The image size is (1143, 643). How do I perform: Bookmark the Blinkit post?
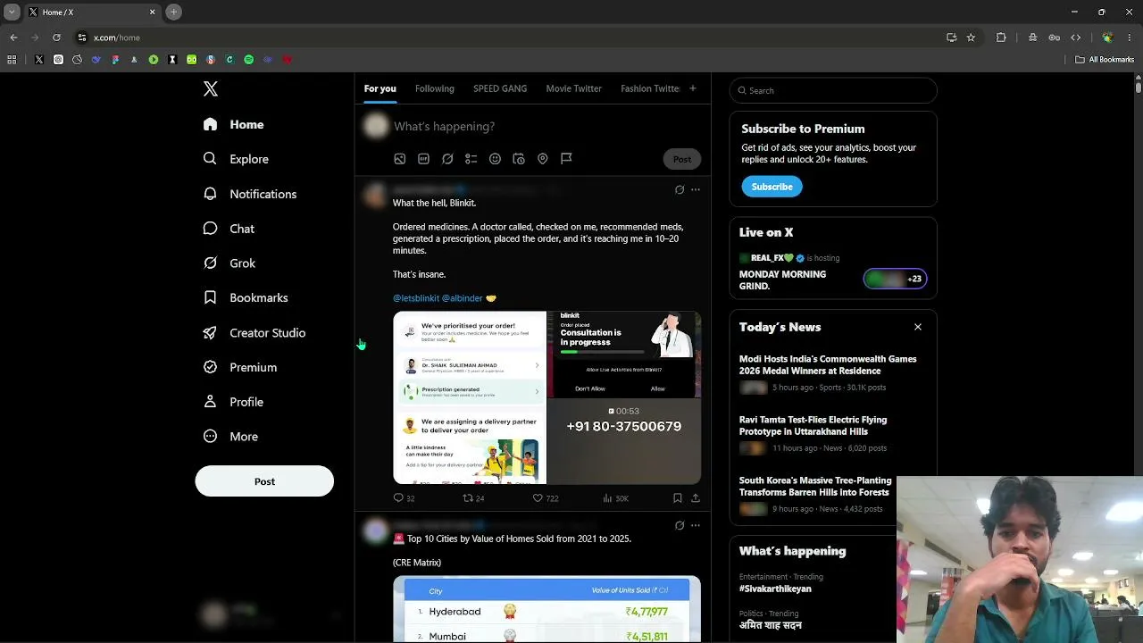[678, 498]
